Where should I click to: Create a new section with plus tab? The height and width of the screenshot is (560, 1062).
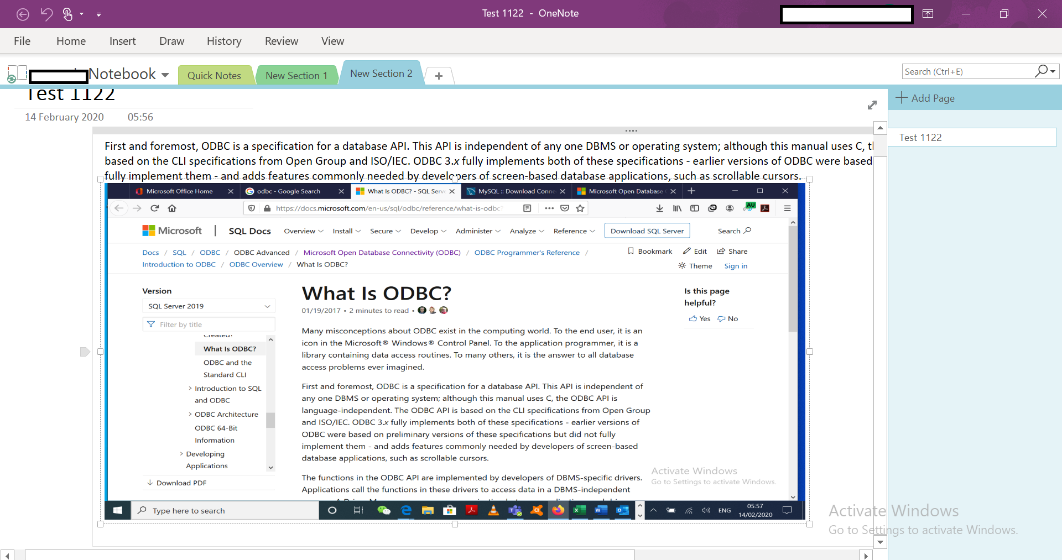point(439,76)
